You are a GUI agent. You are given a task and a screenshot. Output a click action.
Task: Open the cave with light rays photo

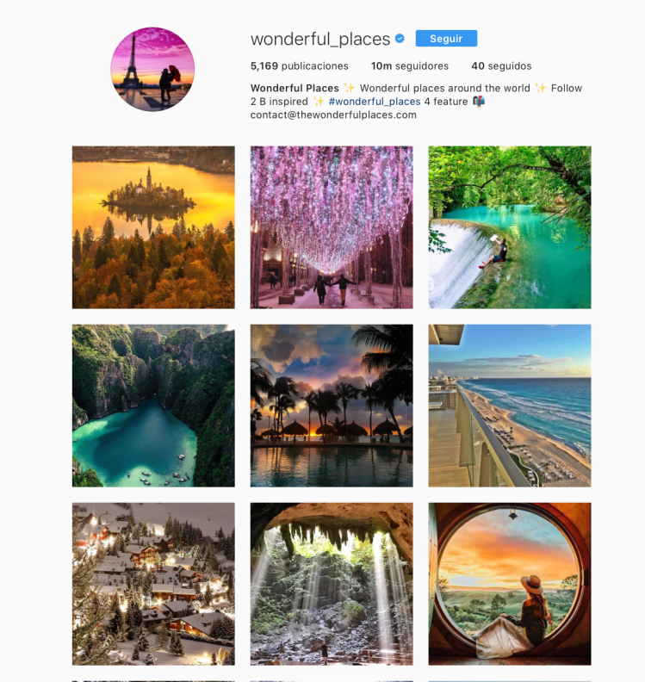point(332,584)
